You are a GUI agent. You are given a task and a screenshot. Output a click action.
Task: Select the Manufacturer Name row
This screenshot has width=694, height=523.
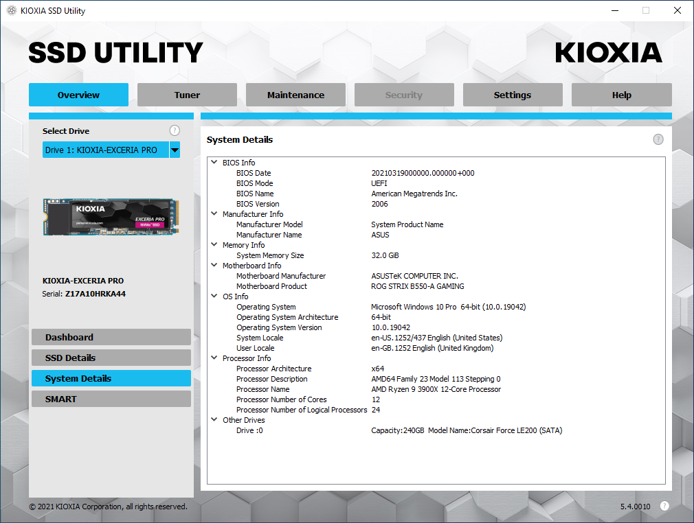click(x=436, y=235)
